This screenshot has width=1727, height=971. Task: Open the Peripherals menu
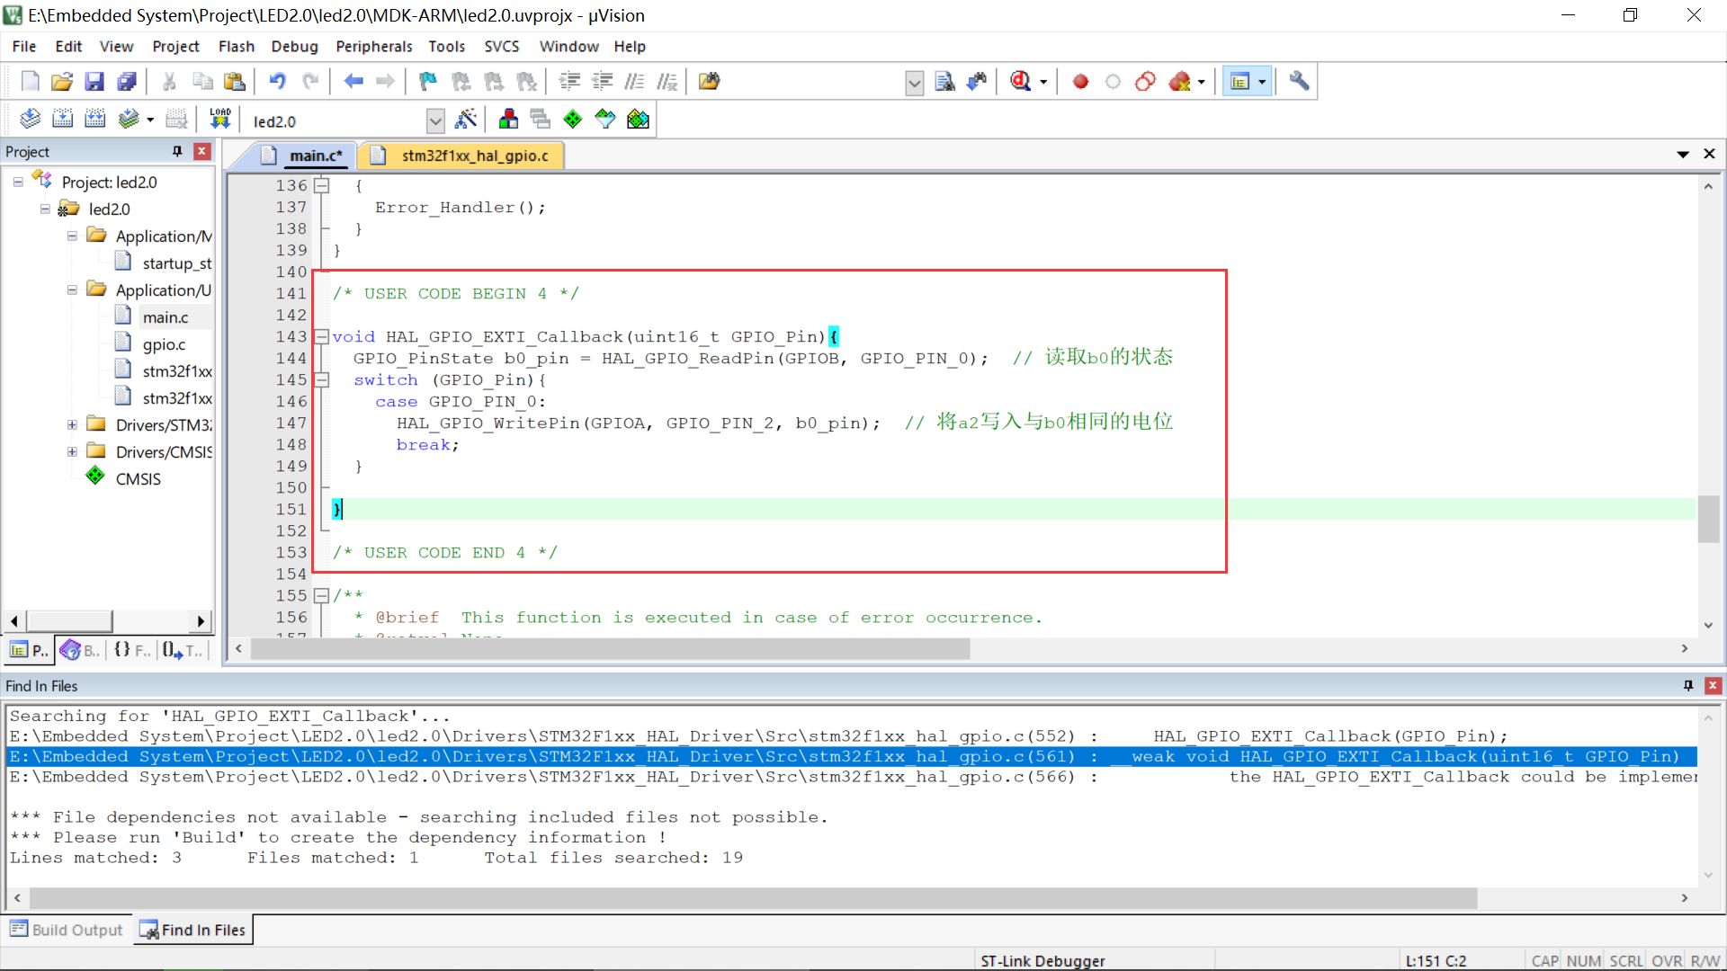click(x=373, y=47)
